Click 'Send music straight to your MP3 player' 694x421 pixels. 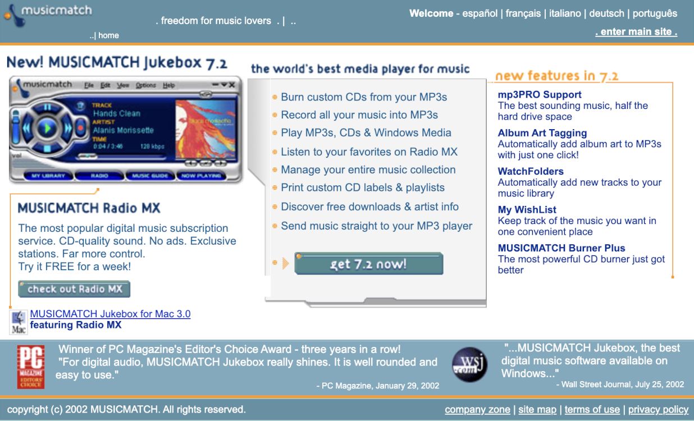tap(376, 226)
